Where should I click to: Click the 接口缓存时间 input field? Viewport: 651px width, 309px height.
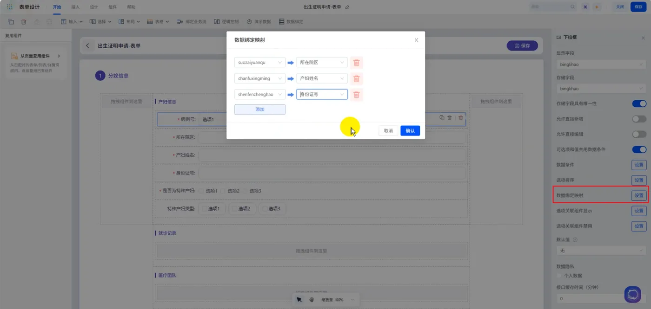601,298
